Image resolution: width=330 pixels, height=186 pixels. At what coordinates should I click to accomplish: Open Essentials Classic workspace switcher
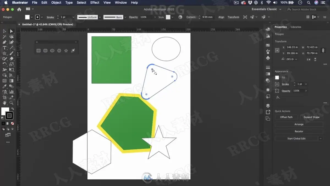click(266, 9)
